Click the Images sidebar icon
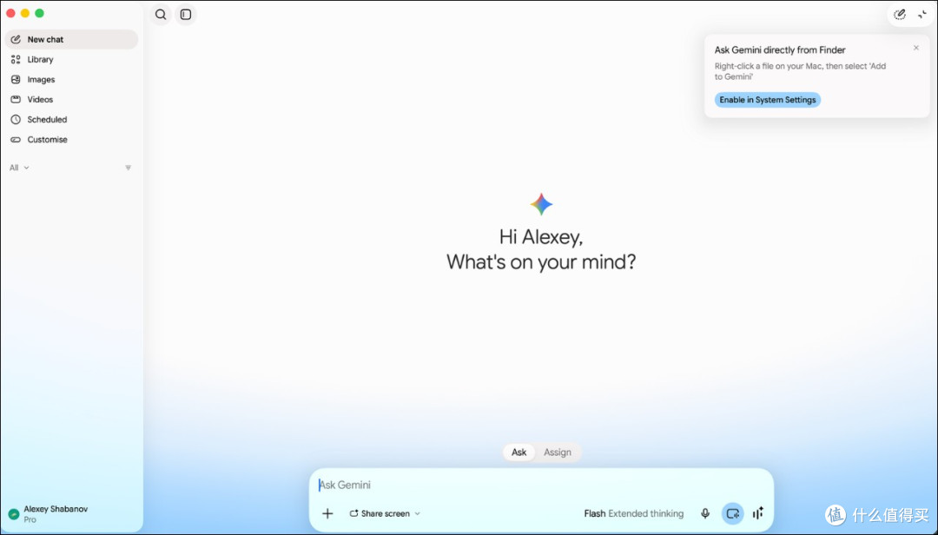938x535 pixels. click(x=17, y=80)
